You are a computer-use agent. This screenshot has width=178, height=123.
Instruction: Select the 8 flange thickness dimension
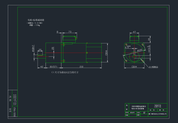58,32
